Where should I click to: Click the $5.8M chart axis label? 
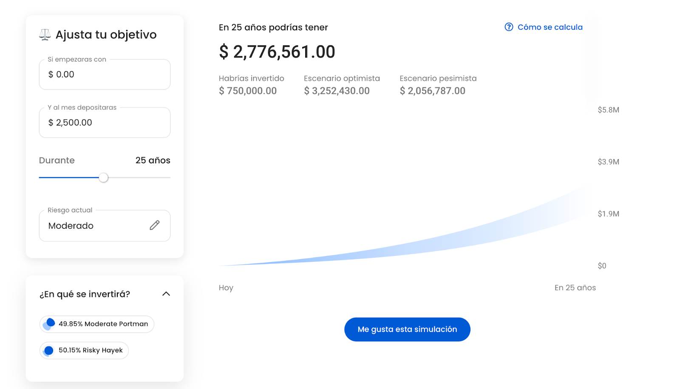point(608,110)
